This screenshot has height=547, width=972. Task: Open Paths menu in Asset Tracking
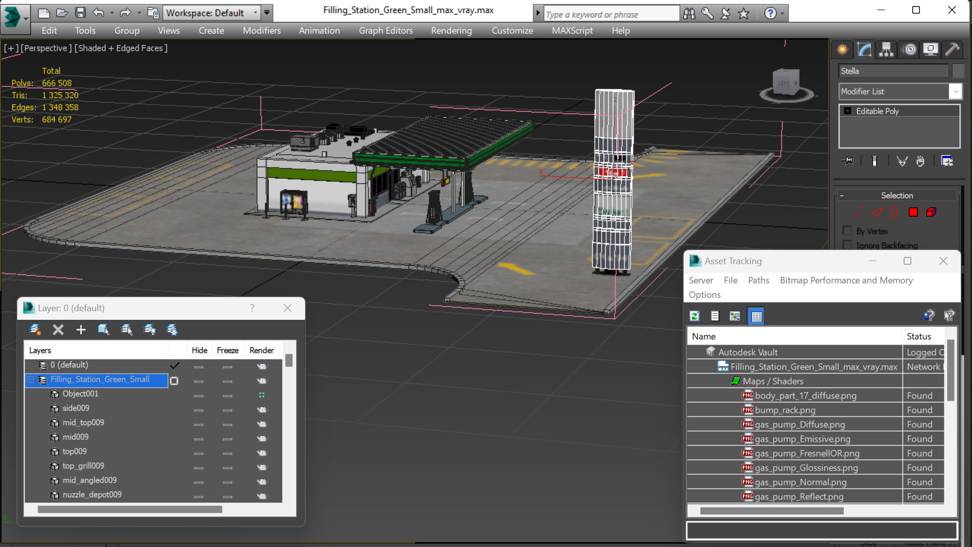[x=758, y=280]
